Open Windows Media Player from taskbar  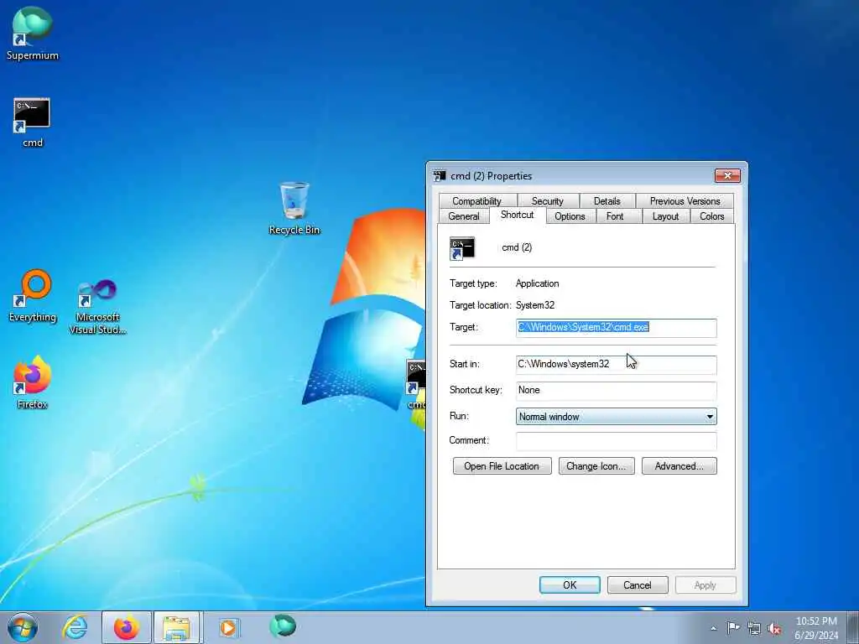click(228, 627)
